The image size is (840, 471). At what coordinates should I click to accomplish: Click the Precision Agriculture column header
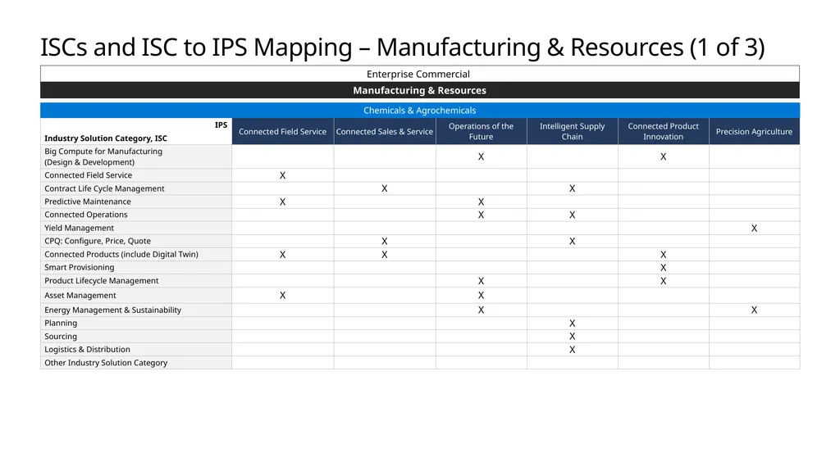pos(755,132)
